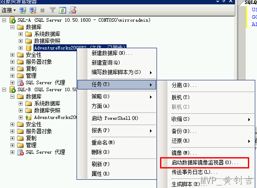Expand SQL Server 代理 under SQL-B
Viewport: 257px width, 188px height.
point(12,152)
